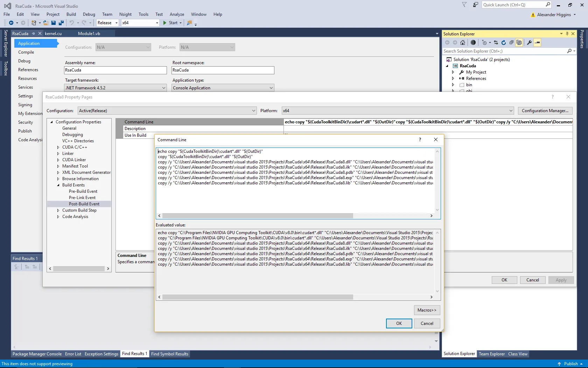This screenshot has width=588, height=368.
Task: Open Configuration Manager
Action: point(545,111)
